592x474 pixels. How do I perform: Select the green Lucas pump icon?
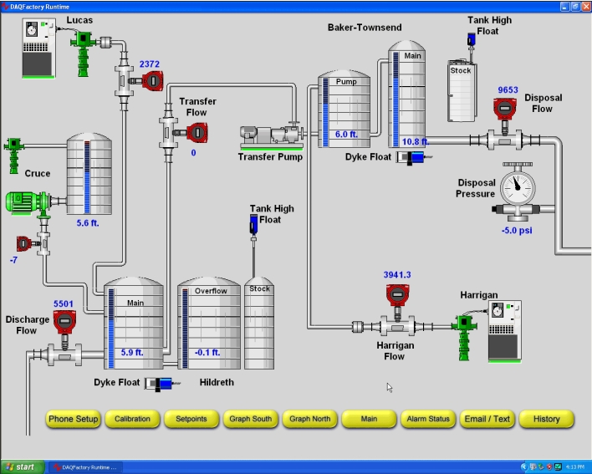[83, 54]
